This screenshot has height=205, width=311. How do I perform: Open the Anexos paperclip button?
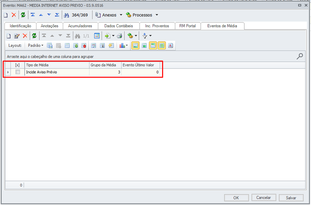tap(106, 15)
